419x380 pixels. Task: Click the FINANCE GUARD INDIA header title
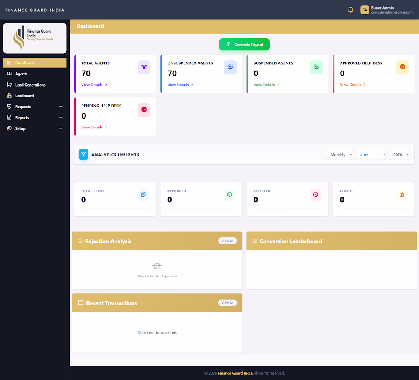(x=35, y=10)
